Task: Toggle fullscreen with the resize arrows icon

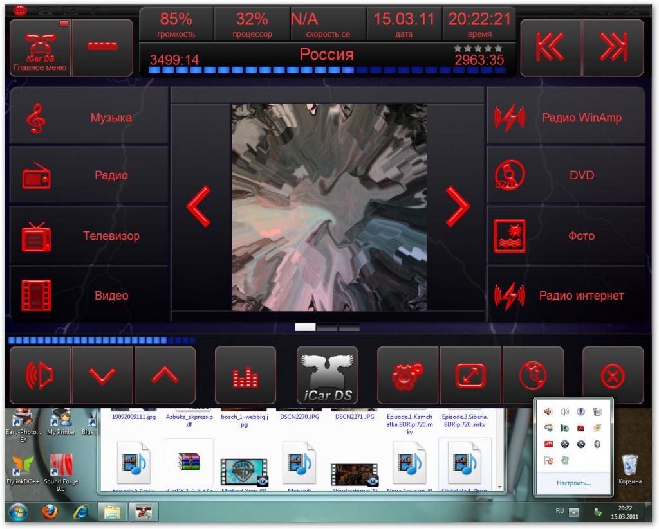Action: tap(470, 375)
